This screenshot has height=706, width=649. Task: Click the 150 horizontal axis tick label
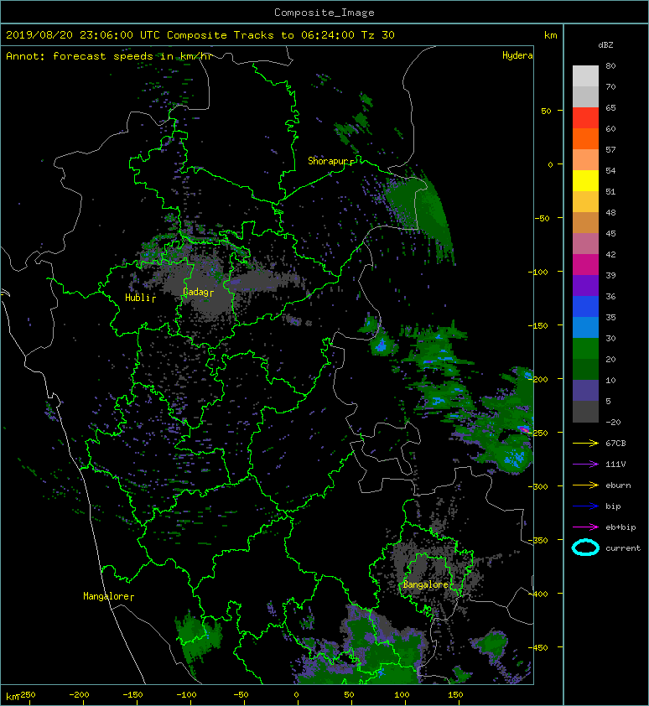click(454, 695)
